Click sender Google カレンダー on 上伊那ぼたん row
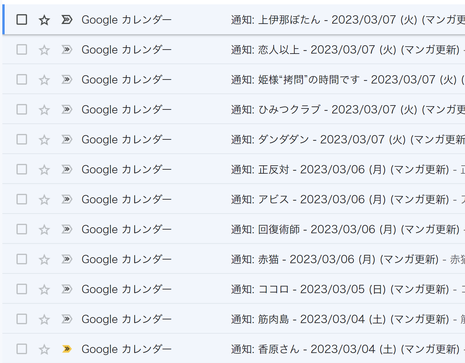The height and width of the screenshot is (363, 465). (x=127, y=20)
